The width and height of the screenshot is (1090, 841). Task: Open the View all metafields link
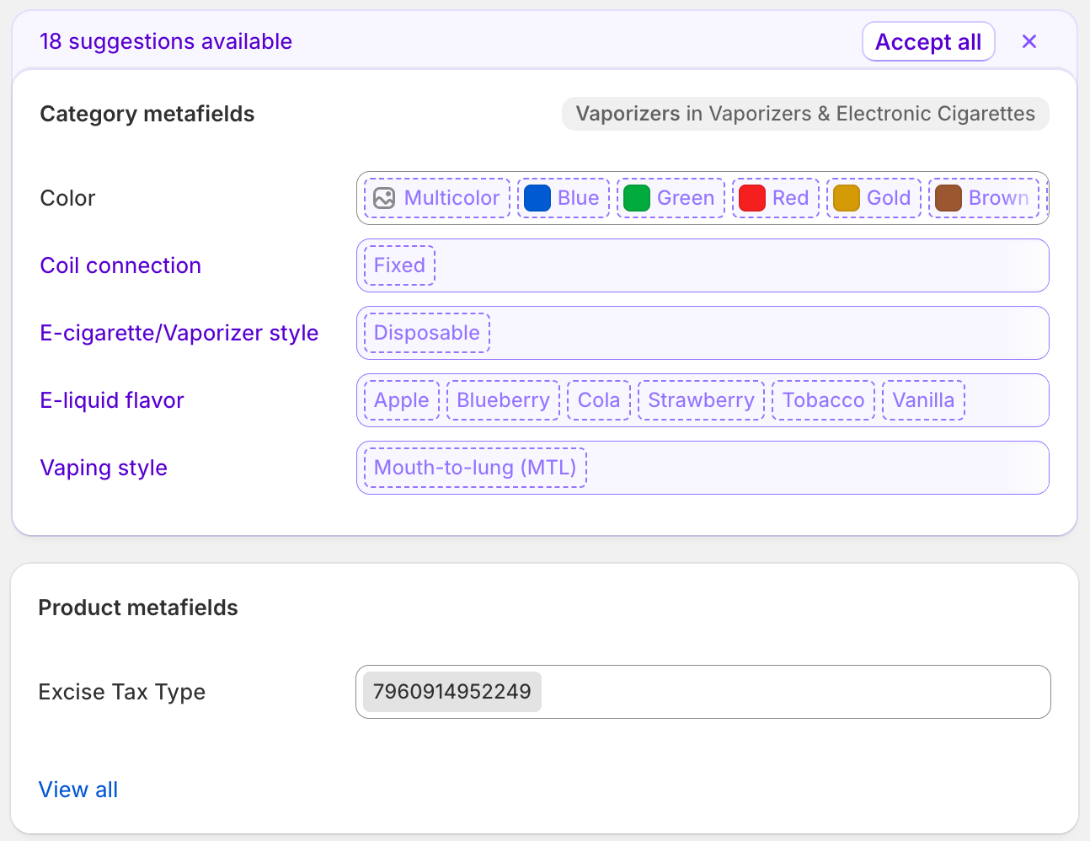click(x=78, y=790)
